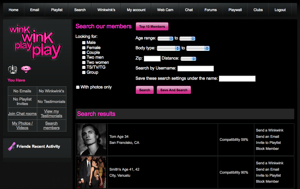300x189 pixels.
Task: Enable With photos only option
Action: 78,87
